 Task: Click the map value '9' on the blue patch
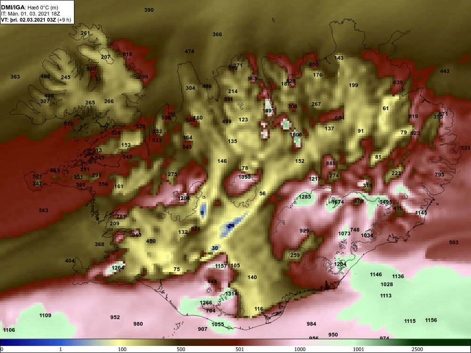tap(202, 213)
